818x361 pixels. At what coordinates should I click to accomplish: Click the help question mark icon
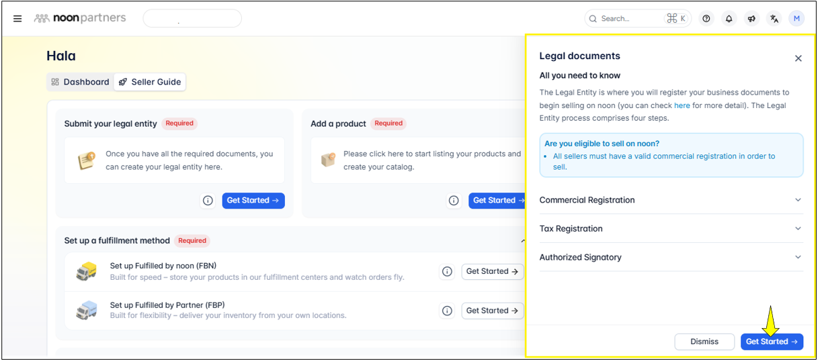point(706,19)
